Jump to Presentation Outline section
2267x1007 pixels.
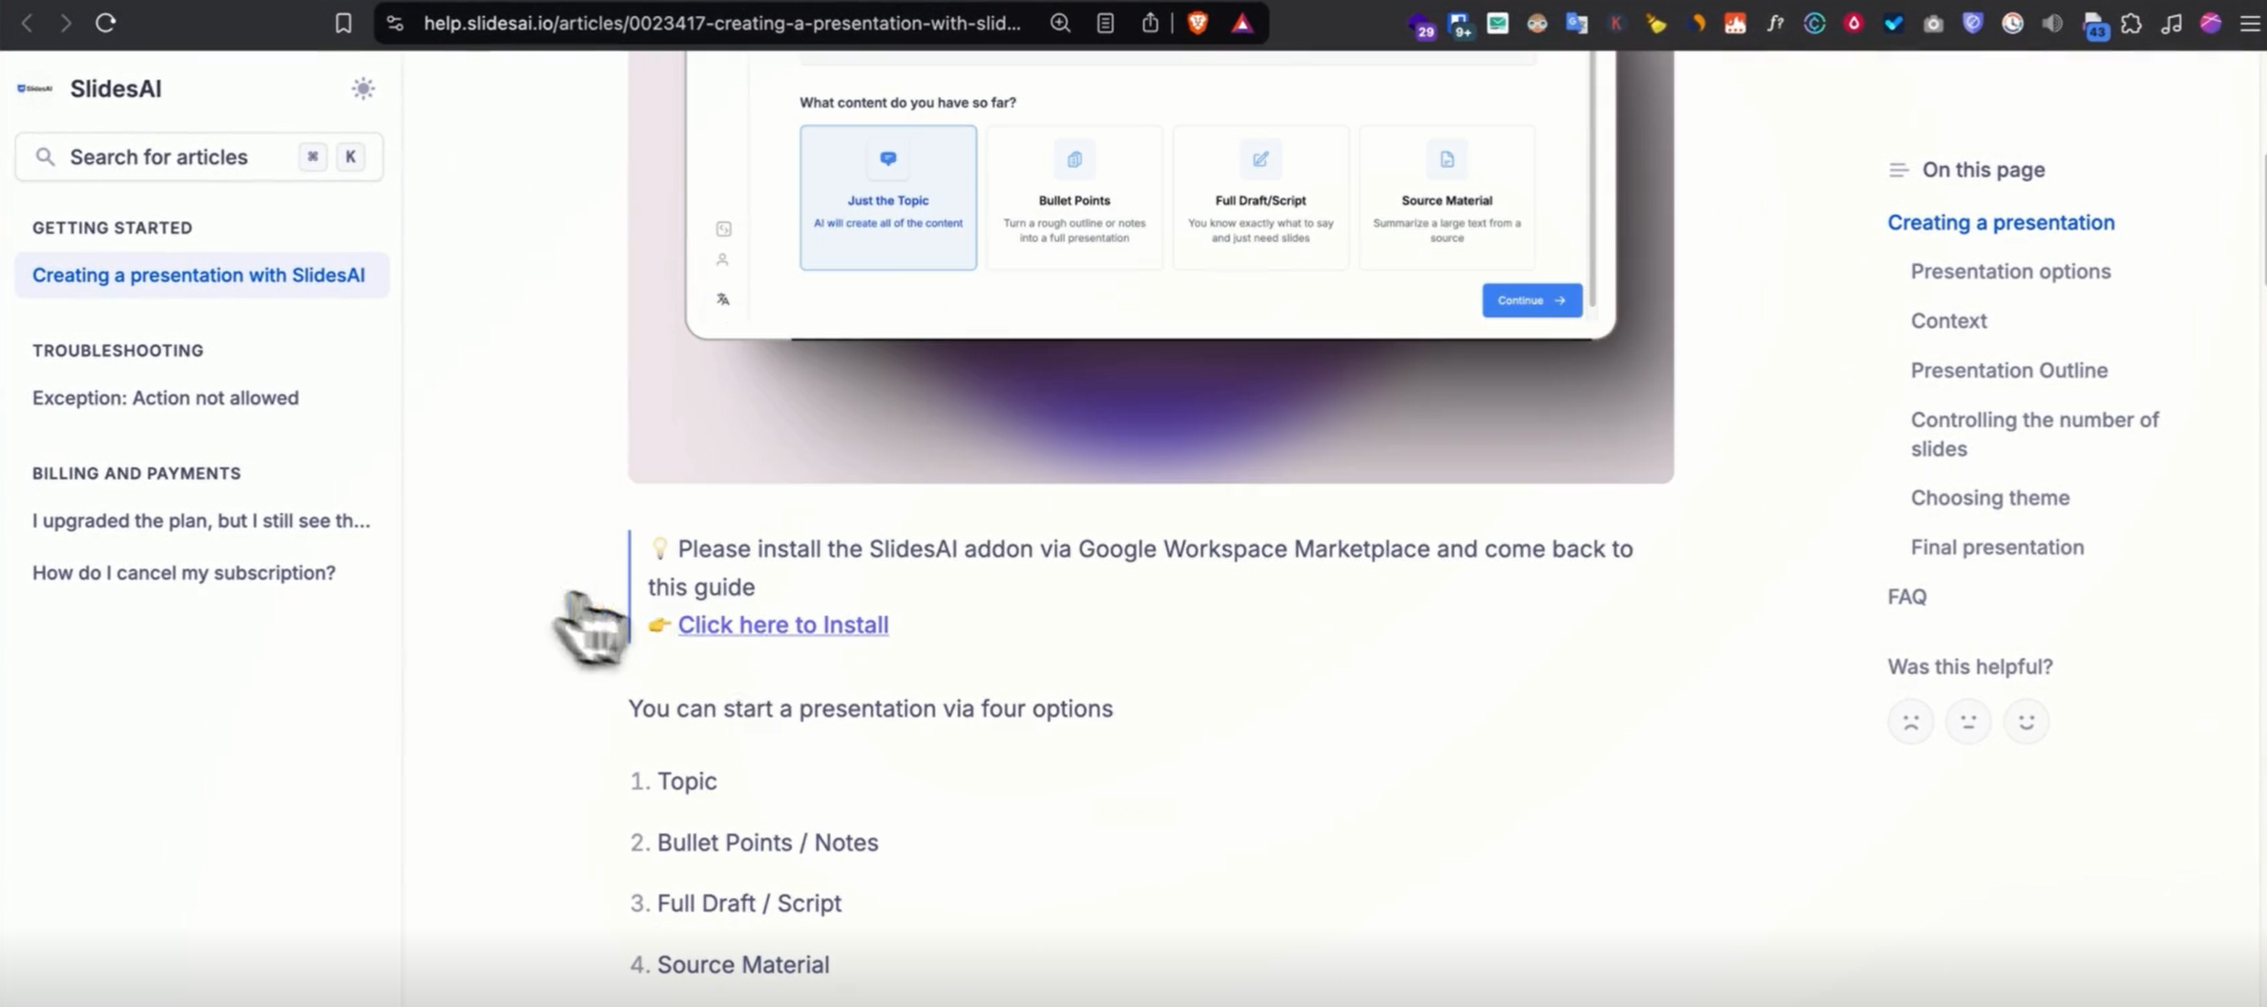click(x=2008, y=370)
